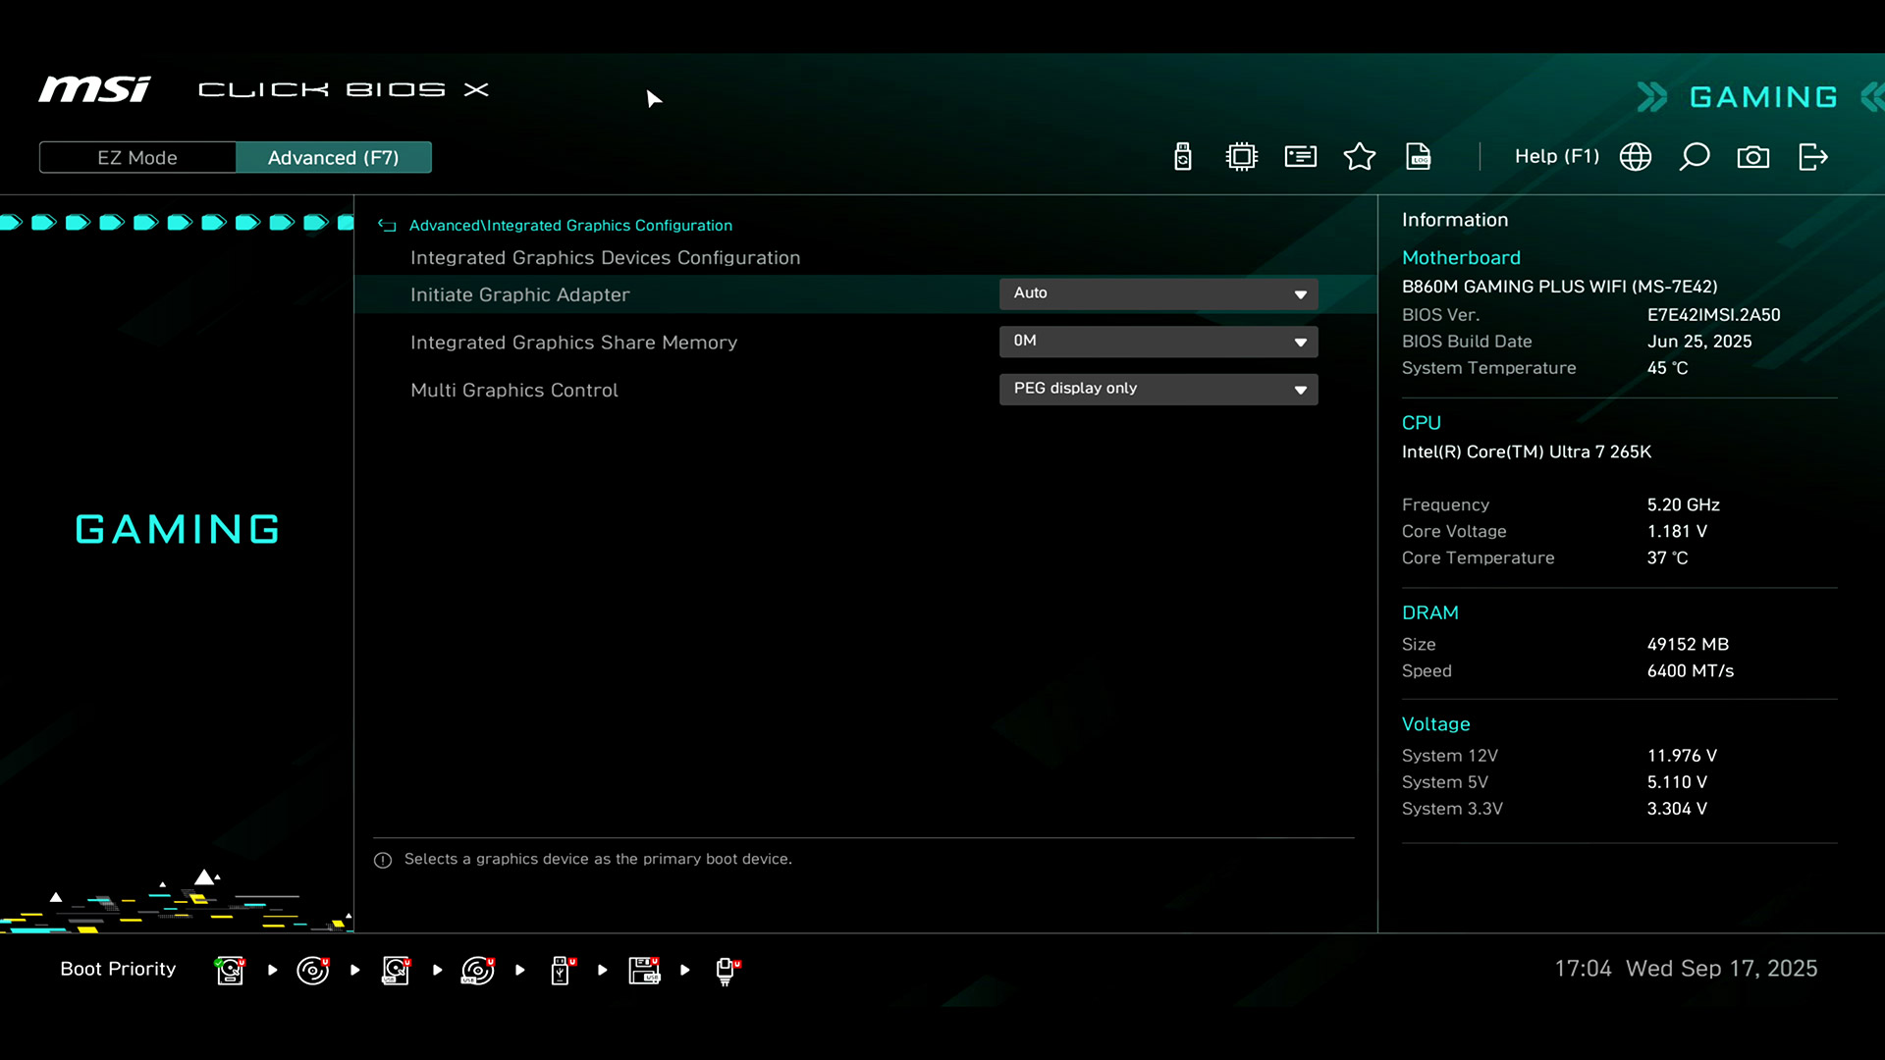This screenshot has height=1060, width=1885.
Task: Click the search magnifier icon
Action: tap(1695, 157)
